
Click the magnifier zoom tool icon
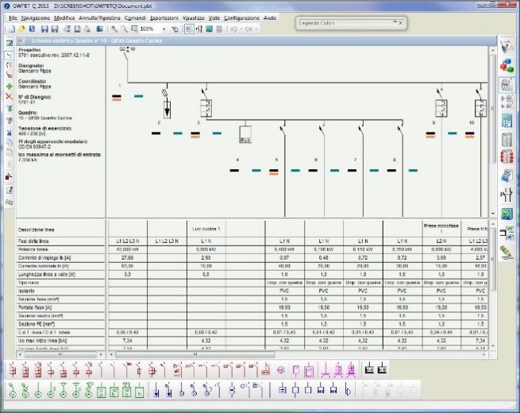click(114, 29)
